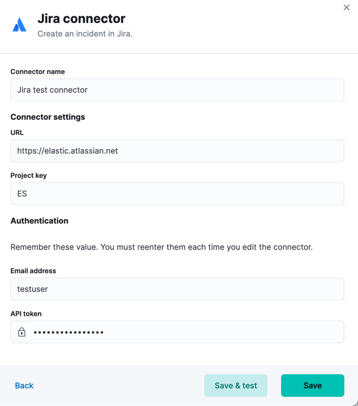
Task: Click the Connector settings heading
Action: pyautogui.click(x=47, y=117)
